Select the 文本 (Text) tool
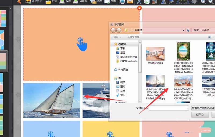 (110, 2)
